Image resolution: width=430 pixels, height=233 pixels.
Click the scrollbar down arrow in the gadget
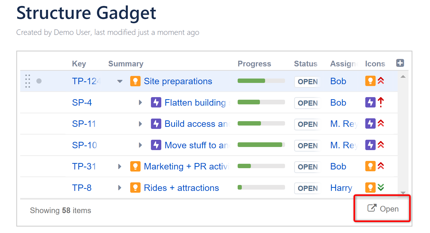pos(403,193)
